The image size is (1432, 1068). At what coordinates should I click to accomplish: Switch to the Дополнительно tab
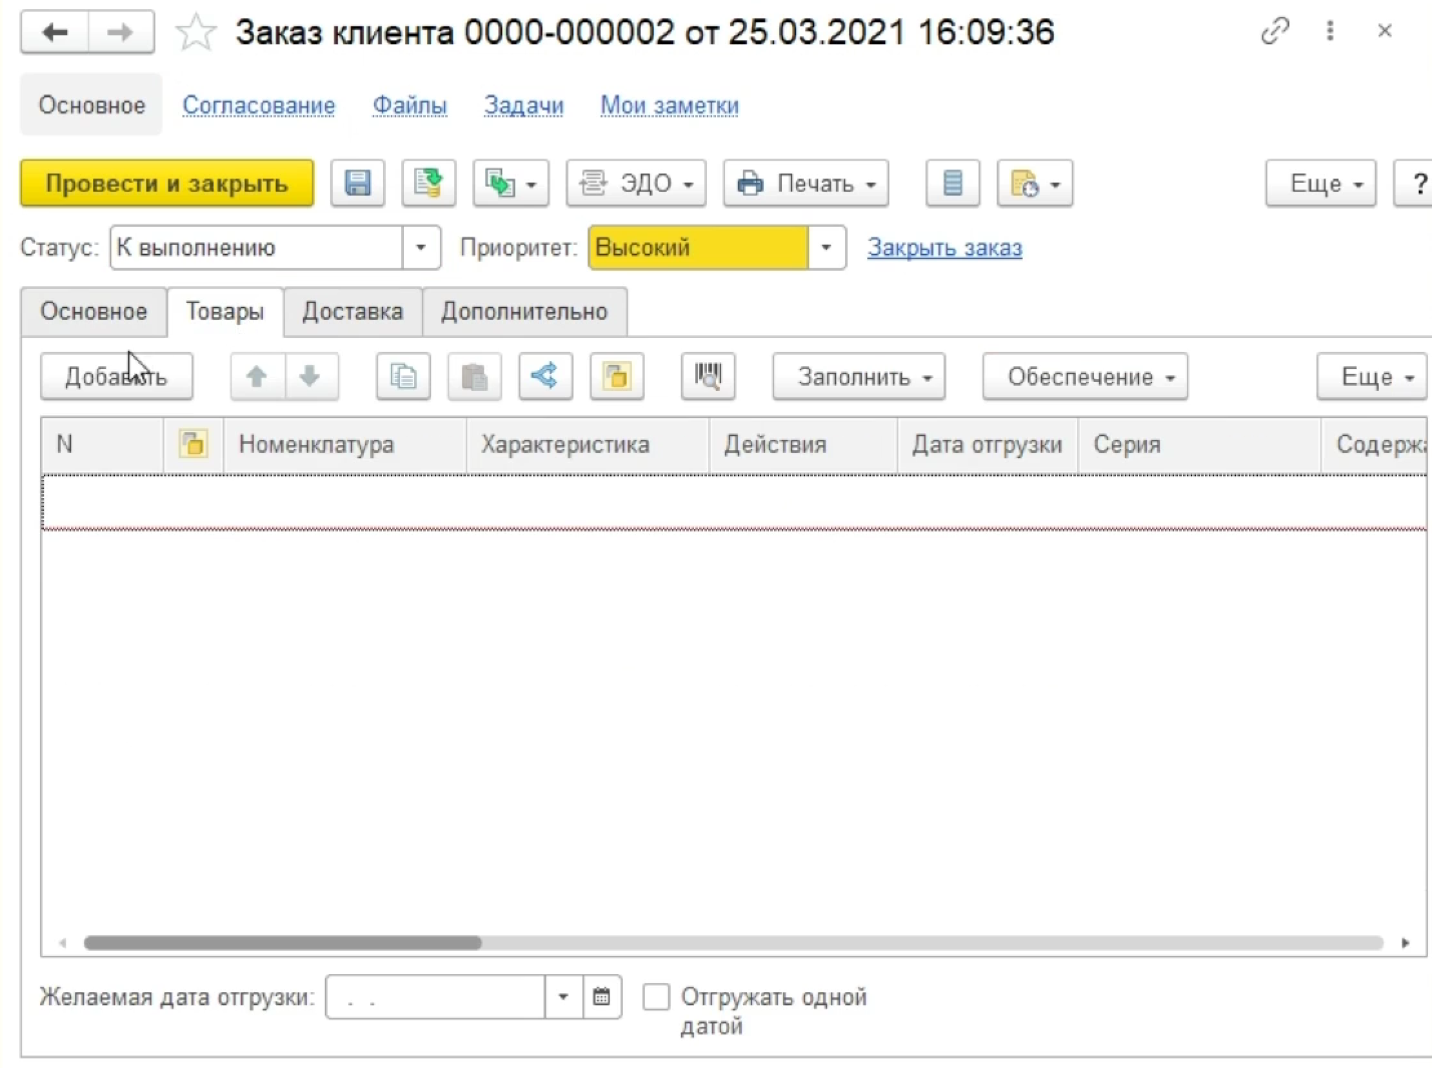tap(524, 311)
